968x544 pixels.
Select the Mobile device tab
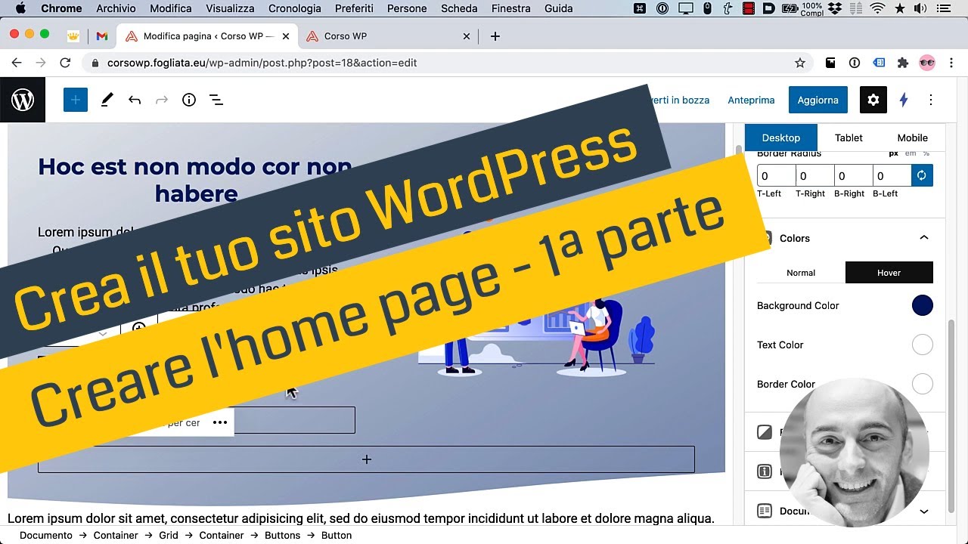(x=912, y=138)
